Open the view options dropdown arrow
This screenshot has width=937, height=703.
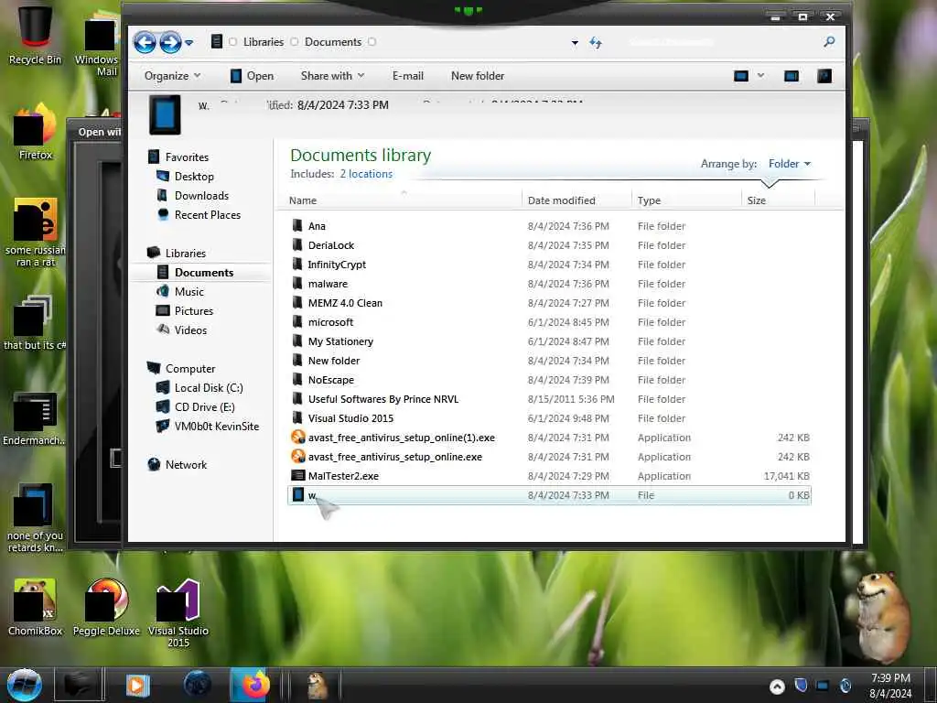pyautogui.click(x=760, y=76)
